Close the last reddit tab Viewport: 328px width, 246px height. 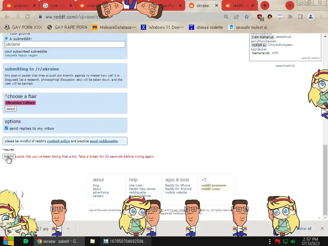click(253, 5)
